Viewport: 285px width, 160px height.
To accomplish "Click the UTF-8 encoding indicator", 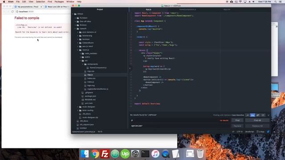I will coord(240,132).
